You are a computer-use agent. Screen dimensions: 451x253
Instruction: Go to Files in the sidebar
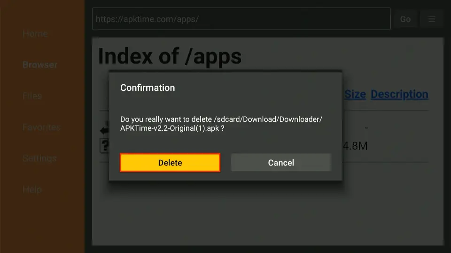pos(32,96)
